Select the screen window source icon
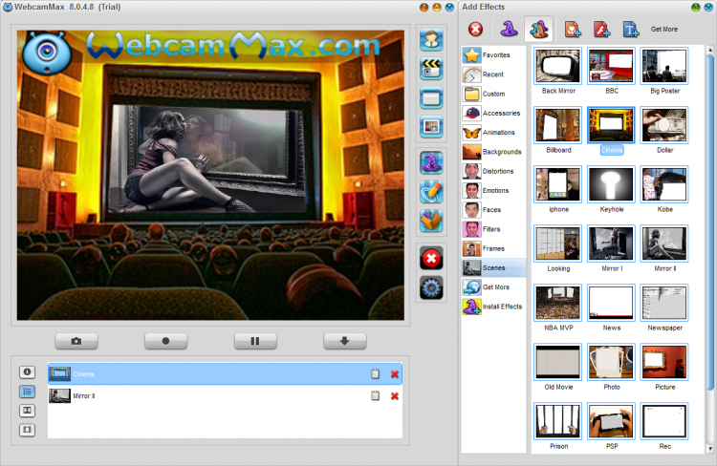Image resolution: width=717 pixels, height=466 pixels. point(431,97)
